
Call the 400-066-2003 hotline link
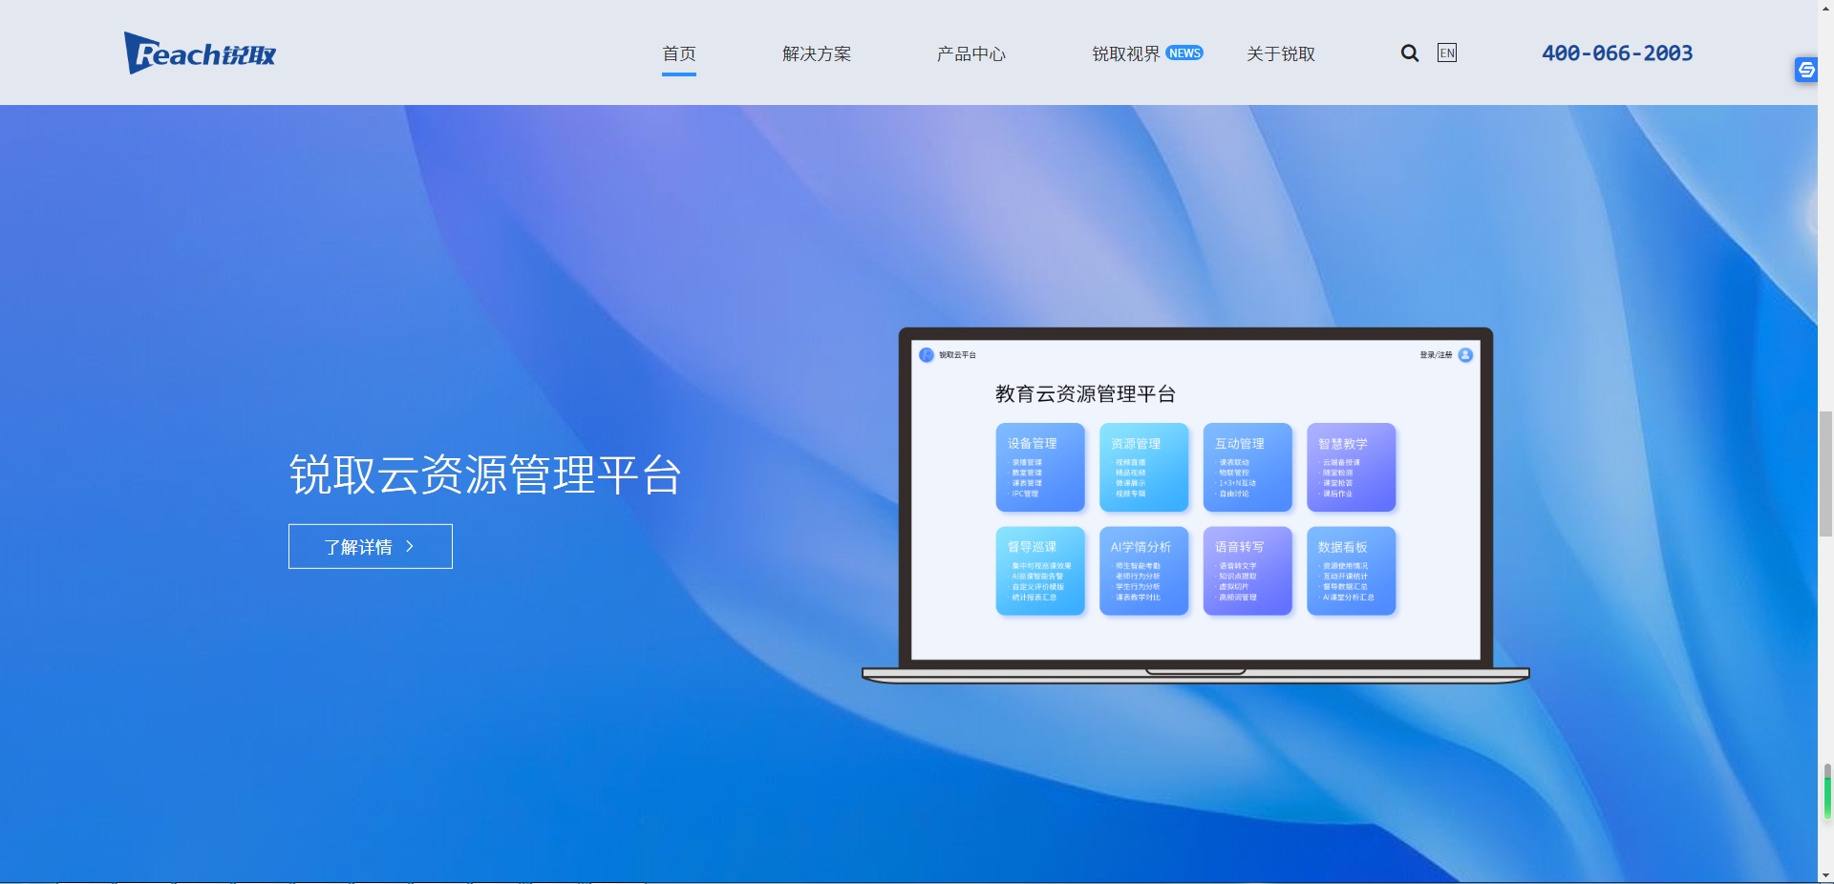click(x=1616, y=53)
